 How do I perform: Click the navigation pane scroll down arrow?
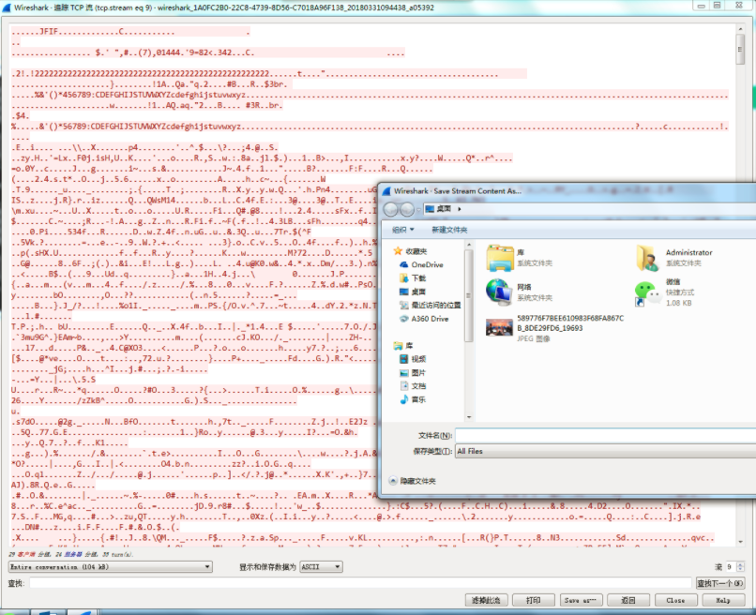click(469, 417)
